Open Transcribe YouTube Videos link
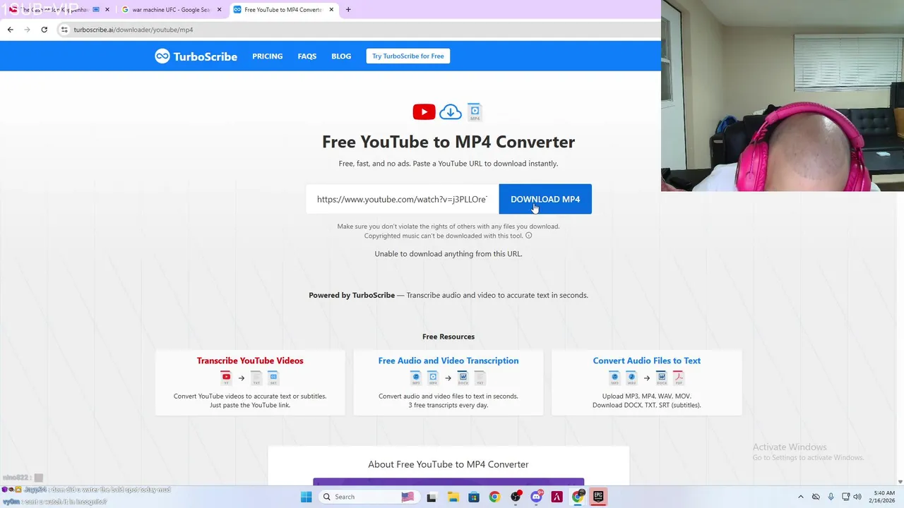The image size is (904, 508). 250,361
